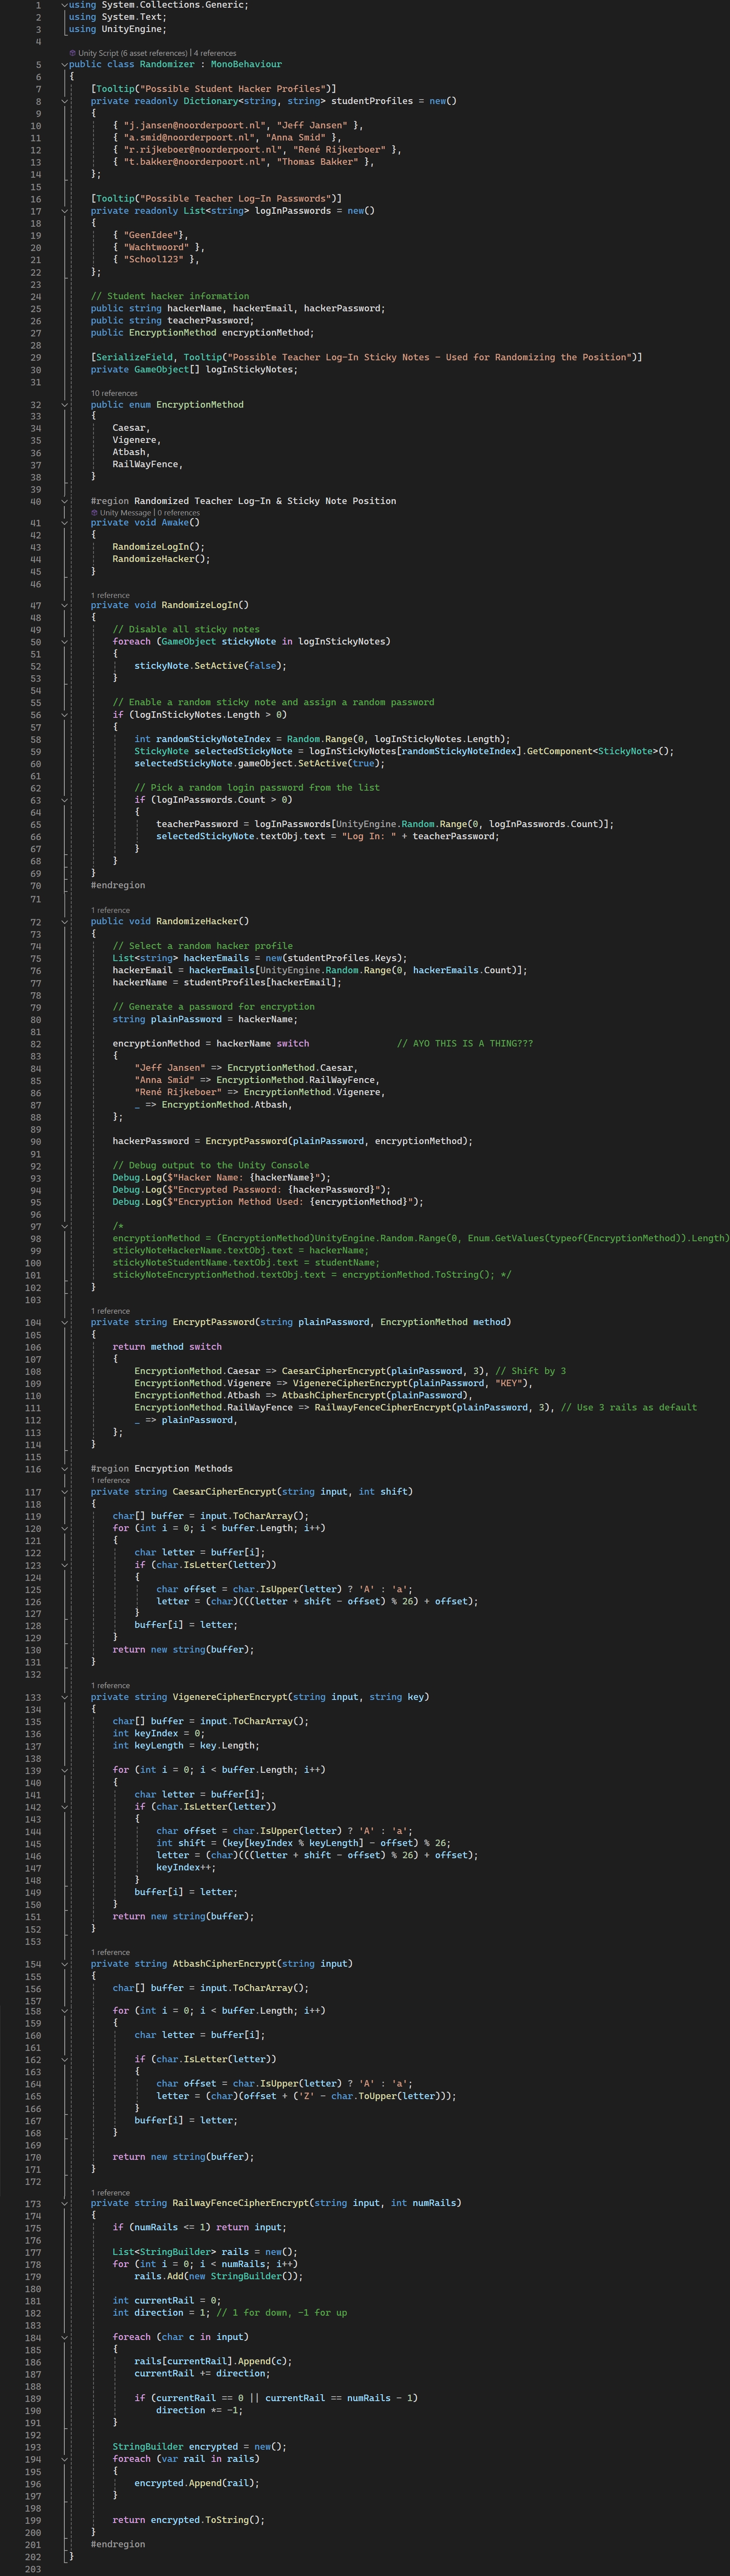Collapse the EncryptionMethod enum at line 32
The image size is (730, 2576).
pyautogui.click(x=65, y=405)
